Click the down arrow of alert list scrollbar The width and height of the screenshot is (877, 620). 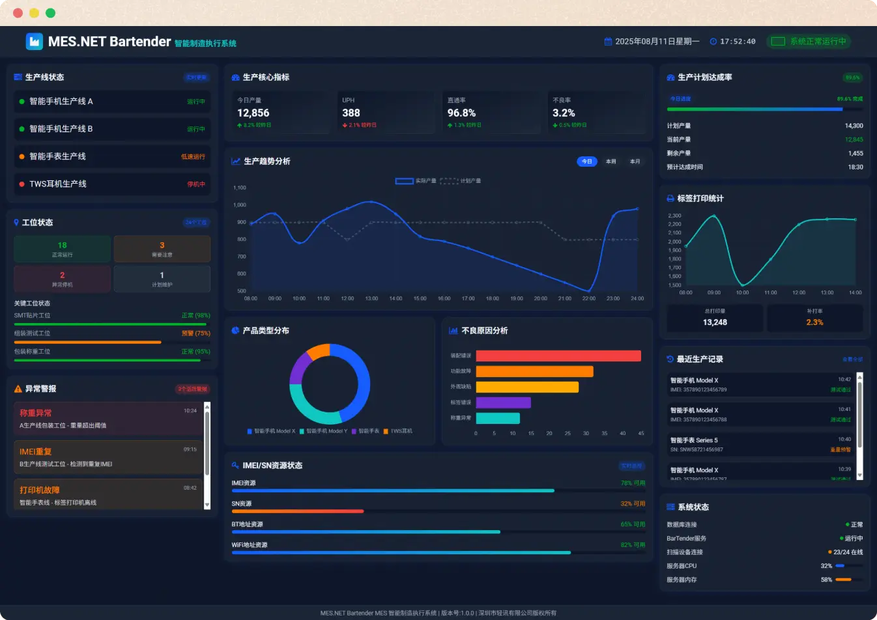pos(207,505)
